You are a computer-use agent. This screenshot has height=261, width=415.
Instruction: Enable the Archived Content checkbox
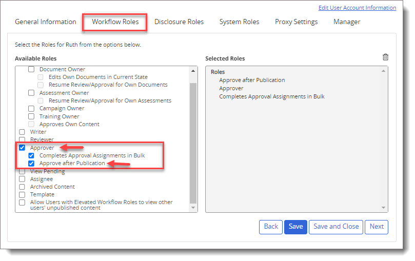[22, 187]
